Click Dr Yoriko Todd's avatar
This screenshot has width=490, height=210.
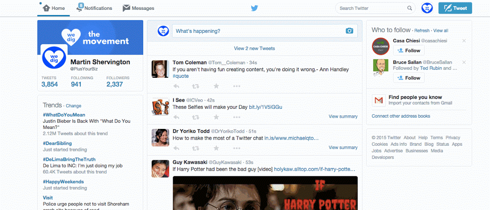point(161,138)
